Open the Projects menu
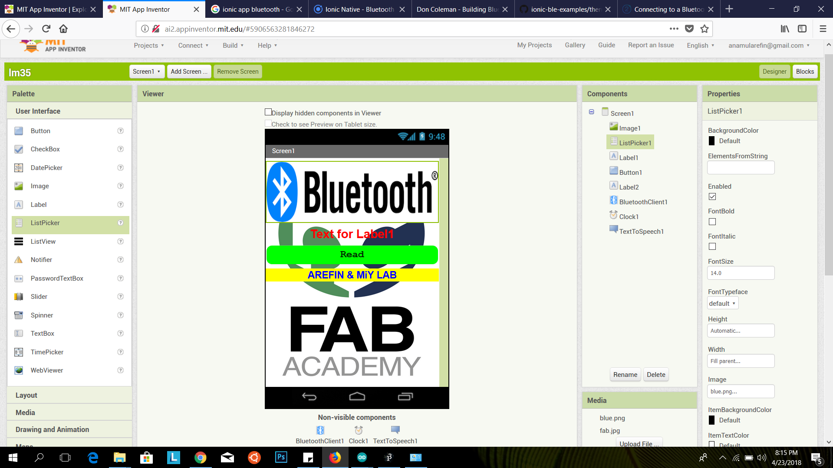 149,46
